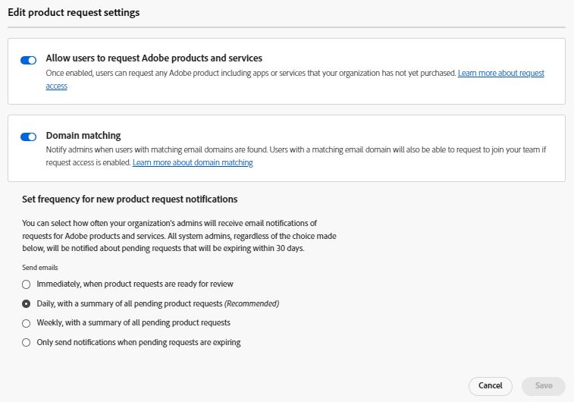Open Learn more about request access link
This screenshot has height=402, width=574.
(500, 74)
